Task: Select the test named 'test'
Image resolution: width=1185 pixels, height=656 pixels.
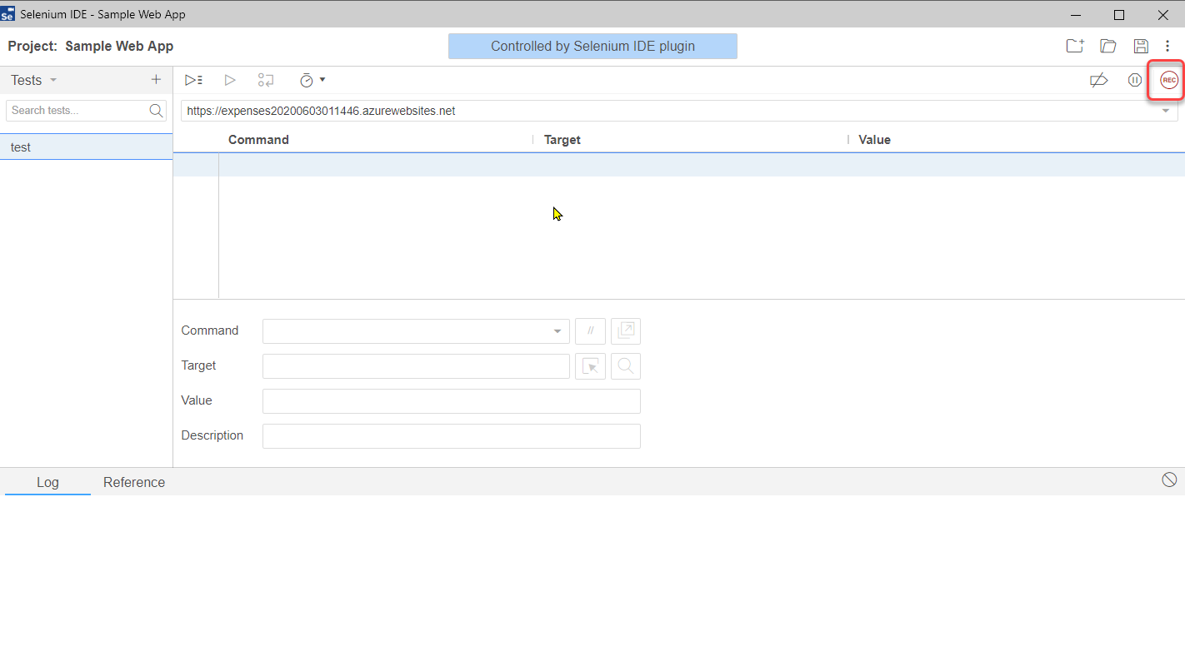Action: [86, 147]
